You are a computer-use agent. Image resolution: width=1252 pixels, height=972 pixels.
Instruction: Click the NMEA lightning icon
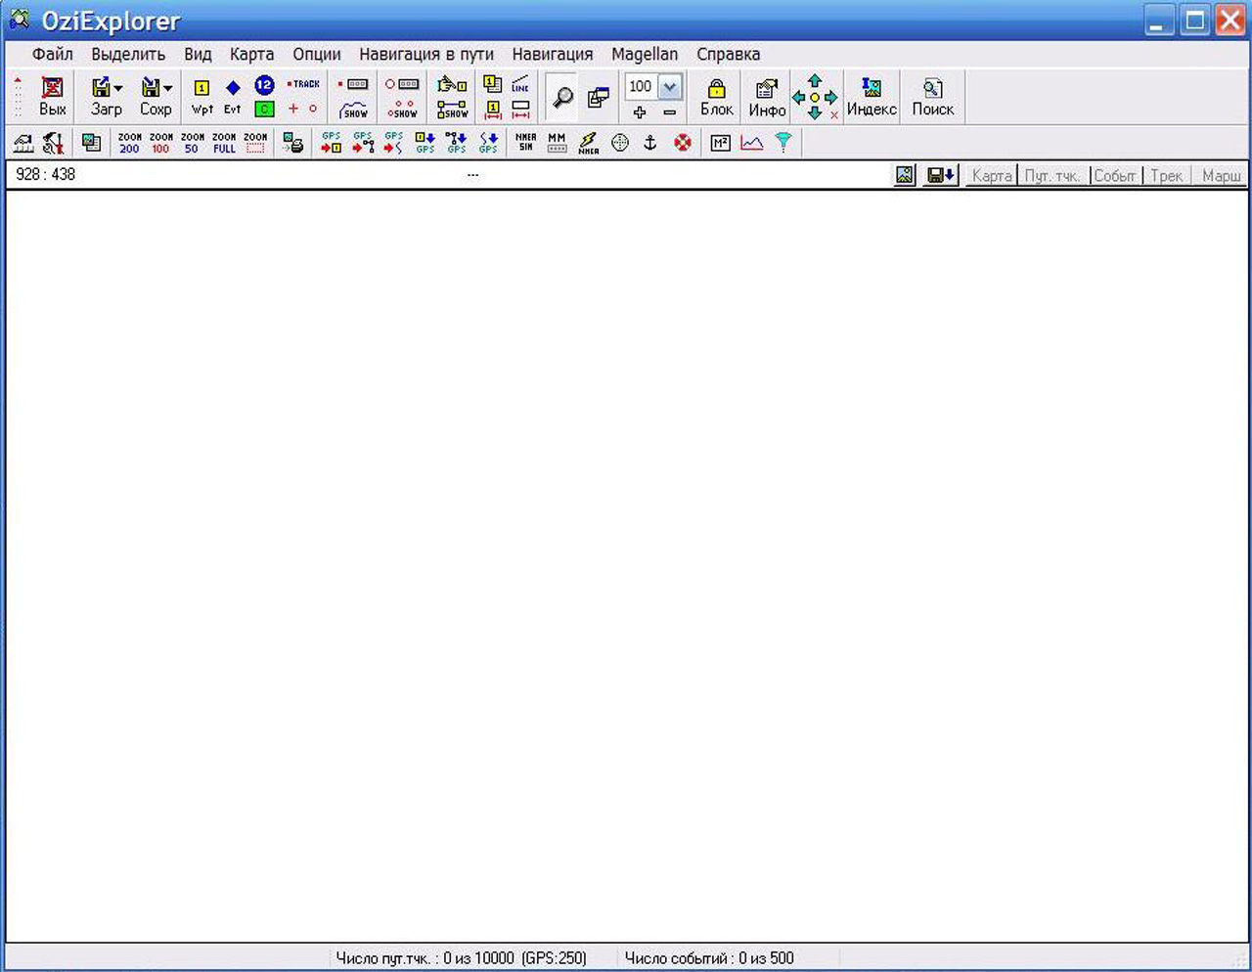(x=588, y=143)
